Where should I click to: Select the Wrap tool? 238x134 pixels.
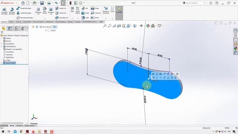(95, 8)
